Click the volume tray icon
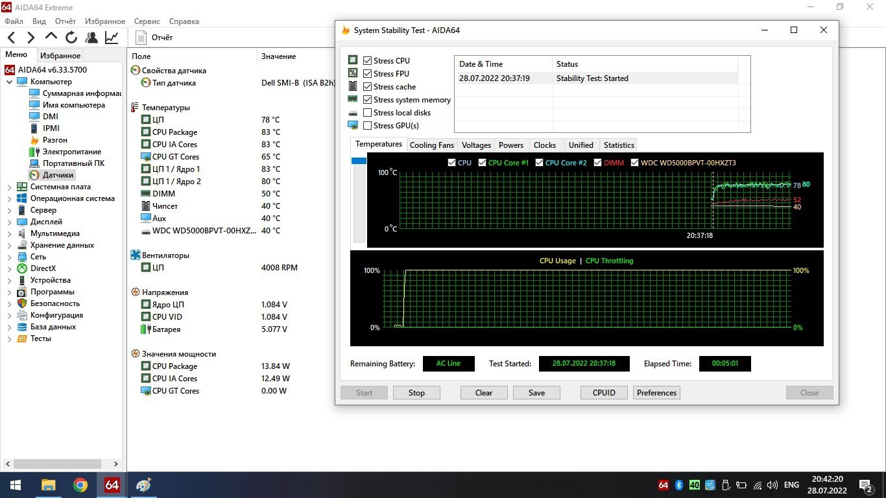Image resolution: width=886 pixels, height=498 pixels. [772, 485]
